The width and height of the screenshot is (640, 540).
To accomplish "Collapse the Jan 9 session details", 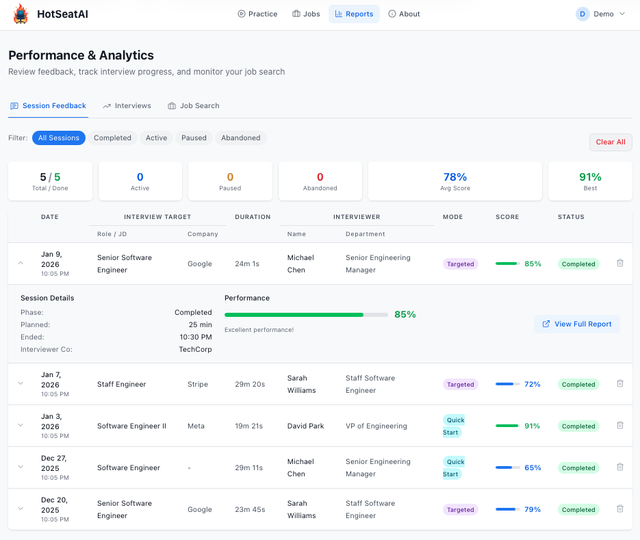I will click(21, 263).
